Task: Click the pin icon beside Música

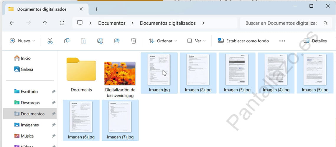Action: click(x=54, y=136)
